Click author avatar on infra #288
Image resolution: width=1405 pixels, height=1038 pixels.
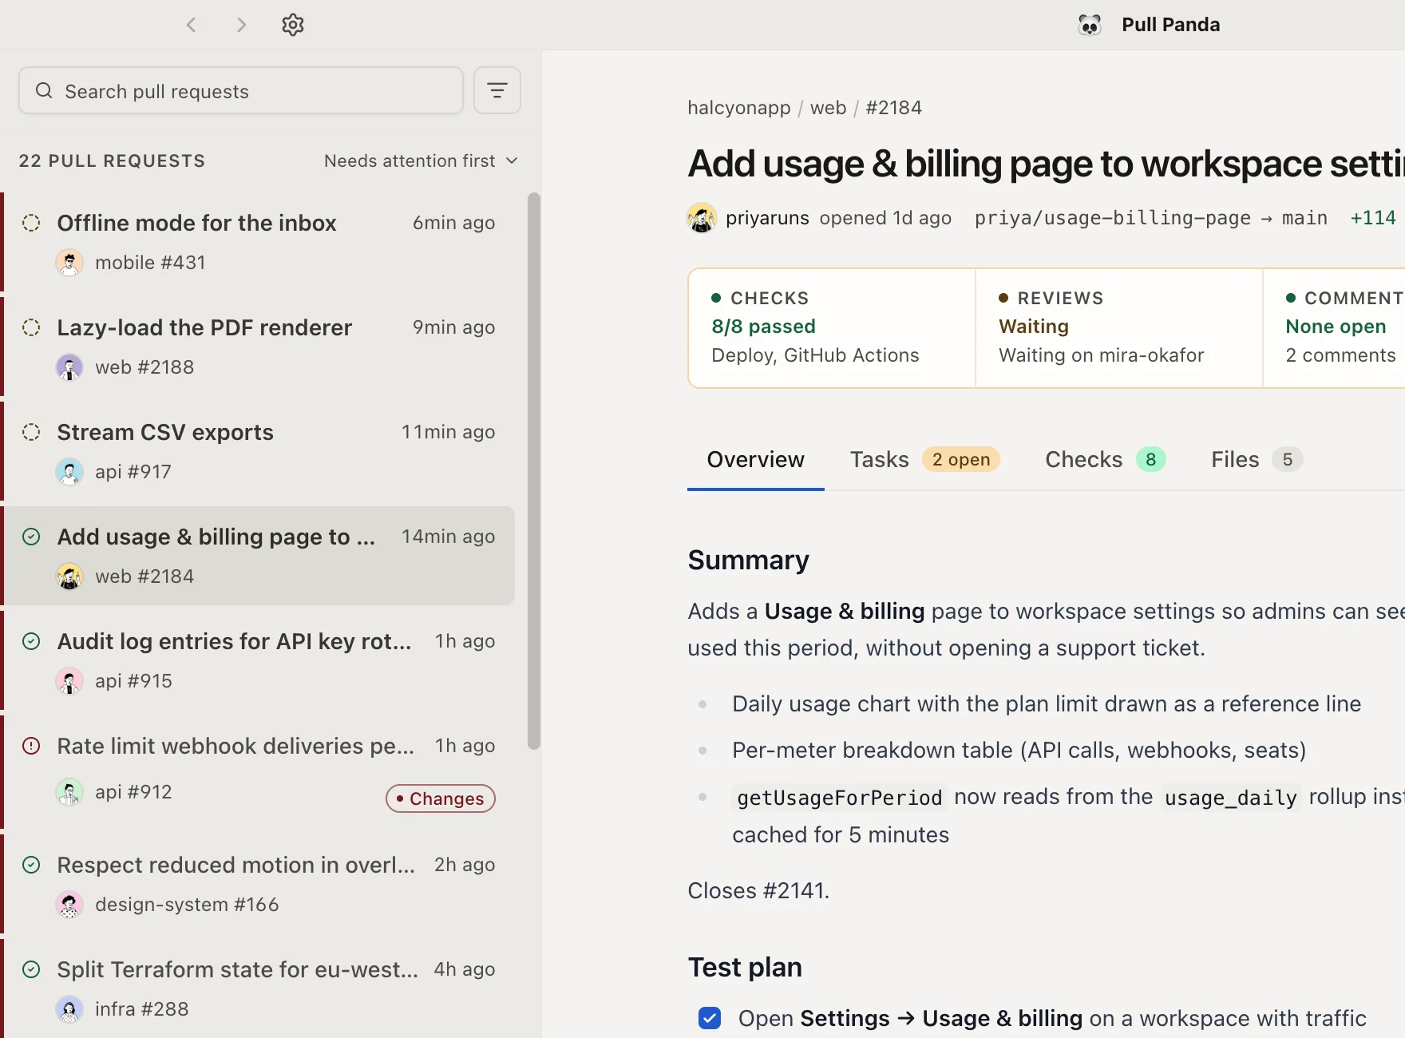69,1009
